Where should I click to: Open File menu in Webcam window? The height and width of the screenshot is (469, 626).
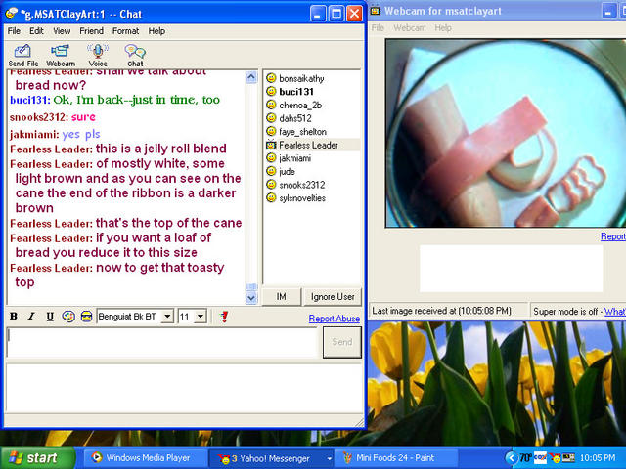click(378, 28)
